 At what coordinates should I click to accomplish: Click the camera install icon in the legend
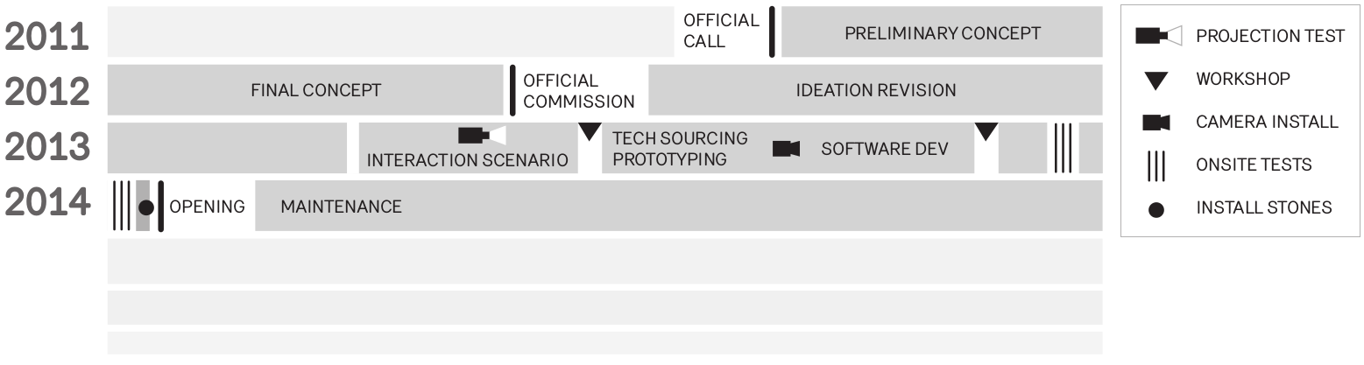coord(1156,123)
